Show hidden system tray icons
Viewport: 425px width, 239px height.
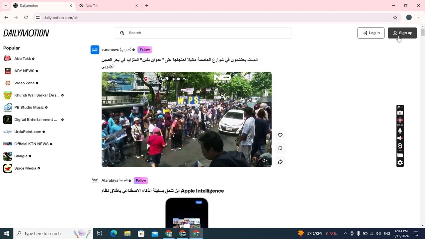345,233
